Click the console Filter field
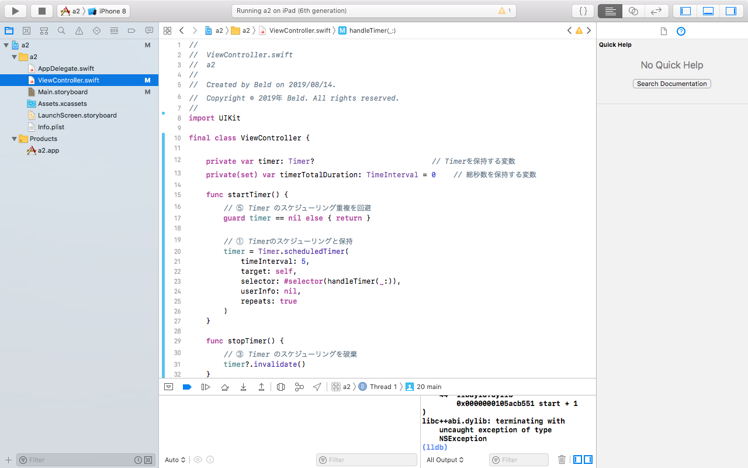748x468 pixels. pos(519,460)
